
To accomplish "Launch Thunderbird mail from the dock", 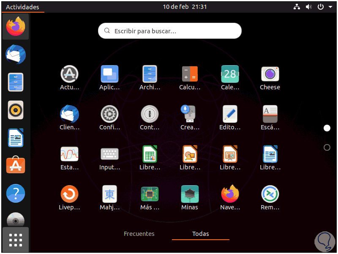I will pos(16,54).
